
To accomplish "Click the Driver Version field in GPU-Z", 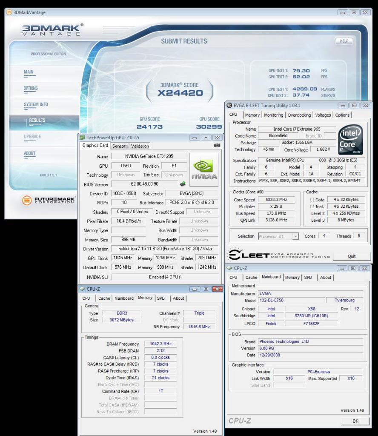I will 165,249.
